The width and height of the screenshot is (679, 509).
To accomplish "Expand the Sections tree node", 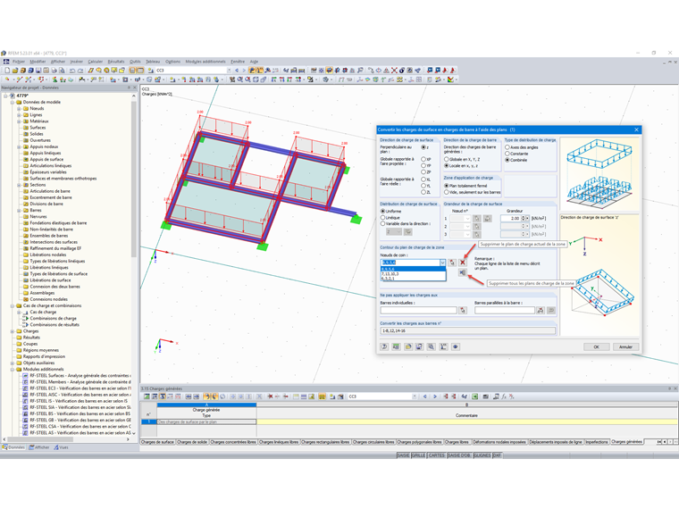I will [x=19, y=185].
